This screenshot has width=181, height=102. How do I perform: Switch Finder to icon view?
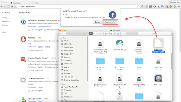(x=91, y=33)
